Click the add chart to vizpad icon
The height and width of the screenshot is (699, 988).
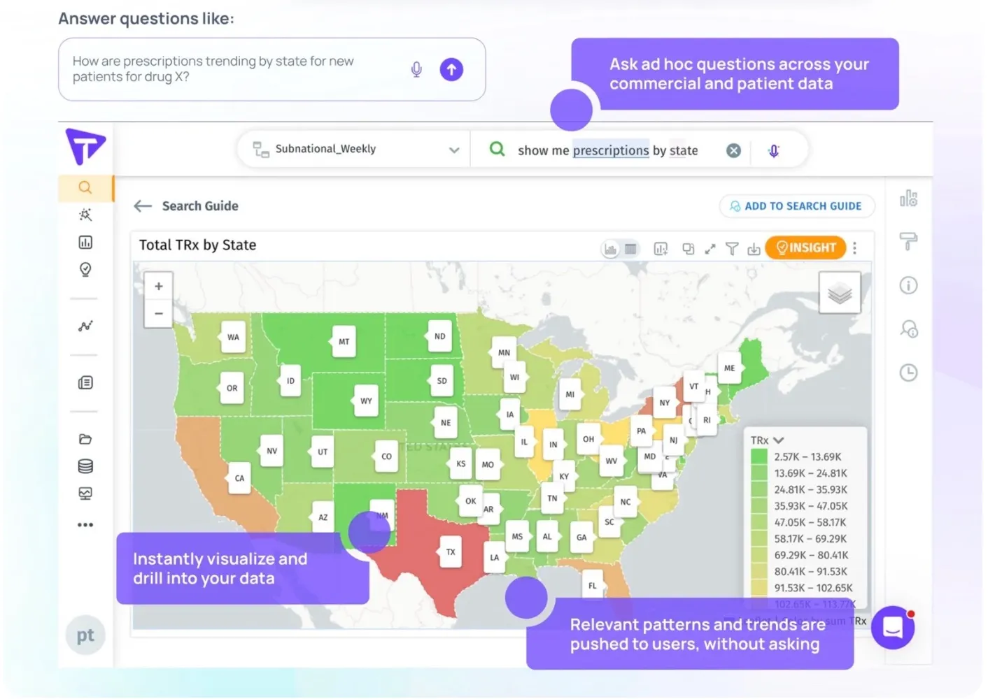pyautogui.click(x=661, y=249)
